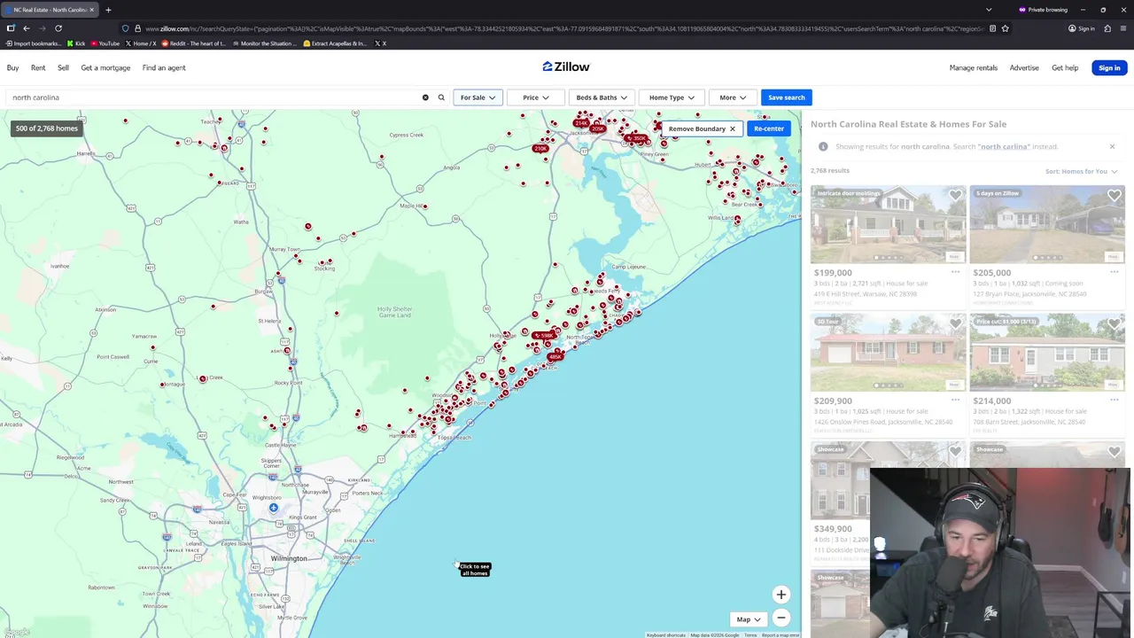This screenshot has height=638, width=1134.
Task: Click browser toolbar Sign in account
Action: (1082, 28)
